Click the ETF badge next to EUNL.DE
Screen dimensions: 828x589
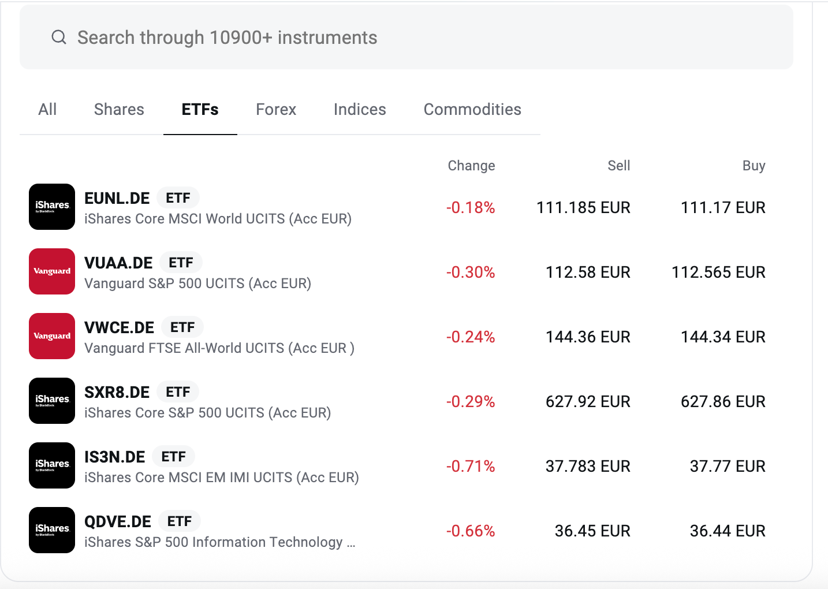pyautogui.click(x=178, y=197)
